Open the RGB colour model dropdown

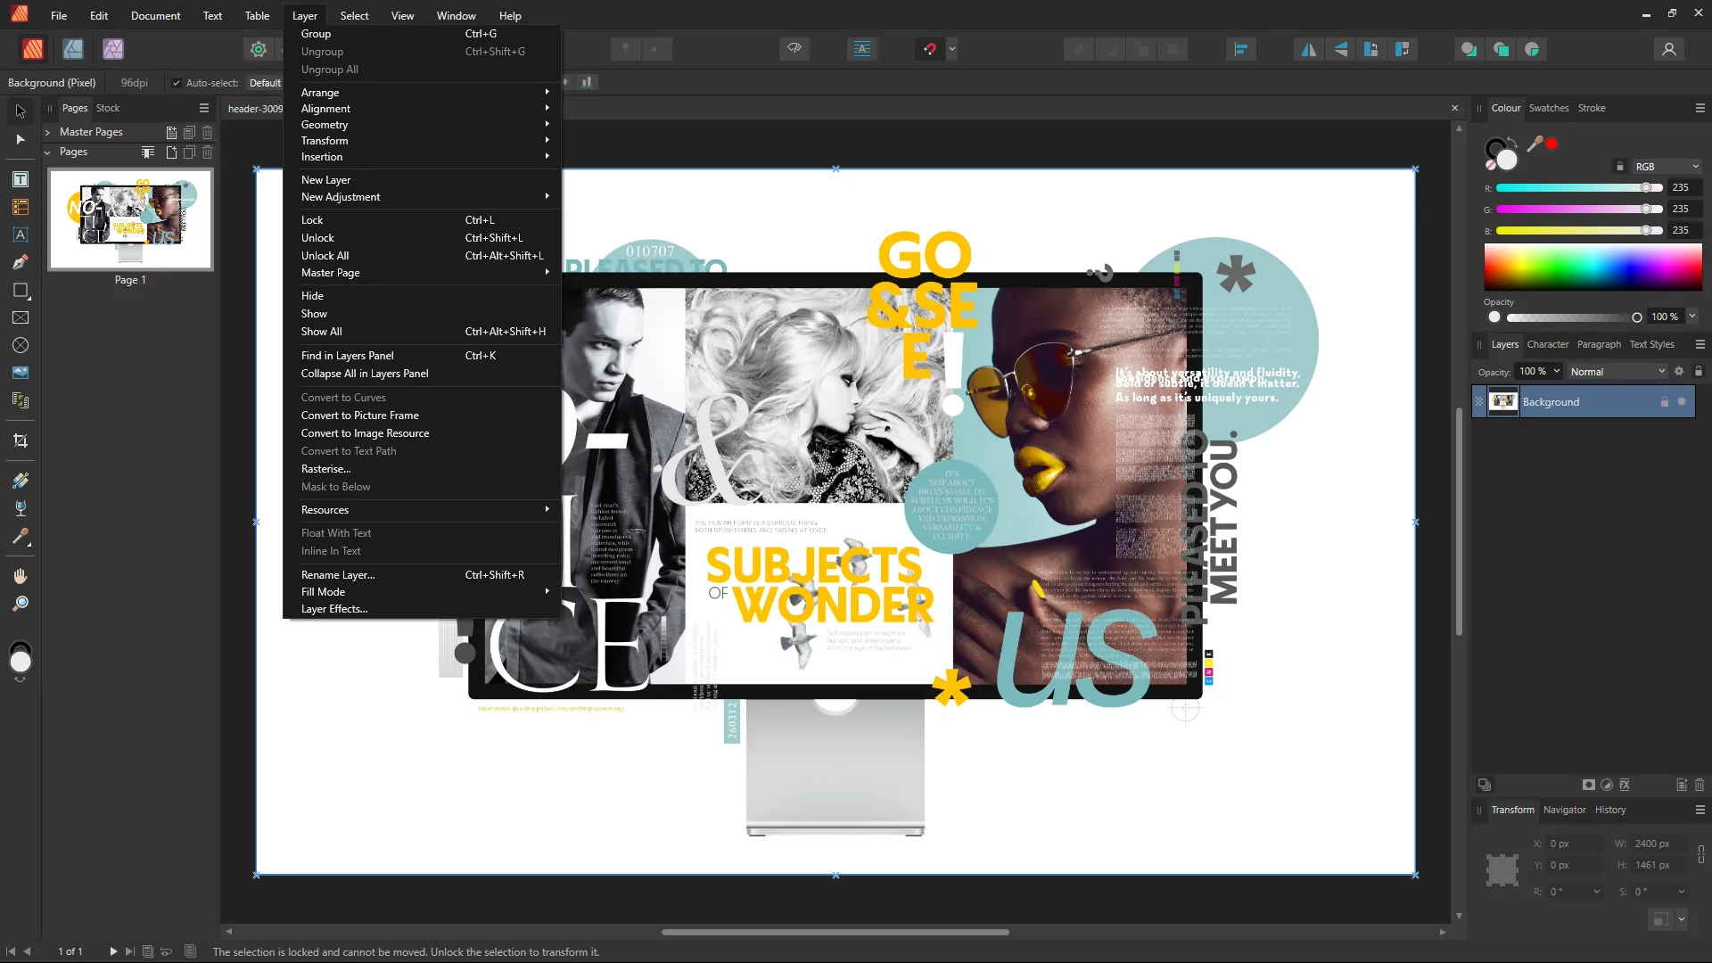click(x=1667, y=167)
